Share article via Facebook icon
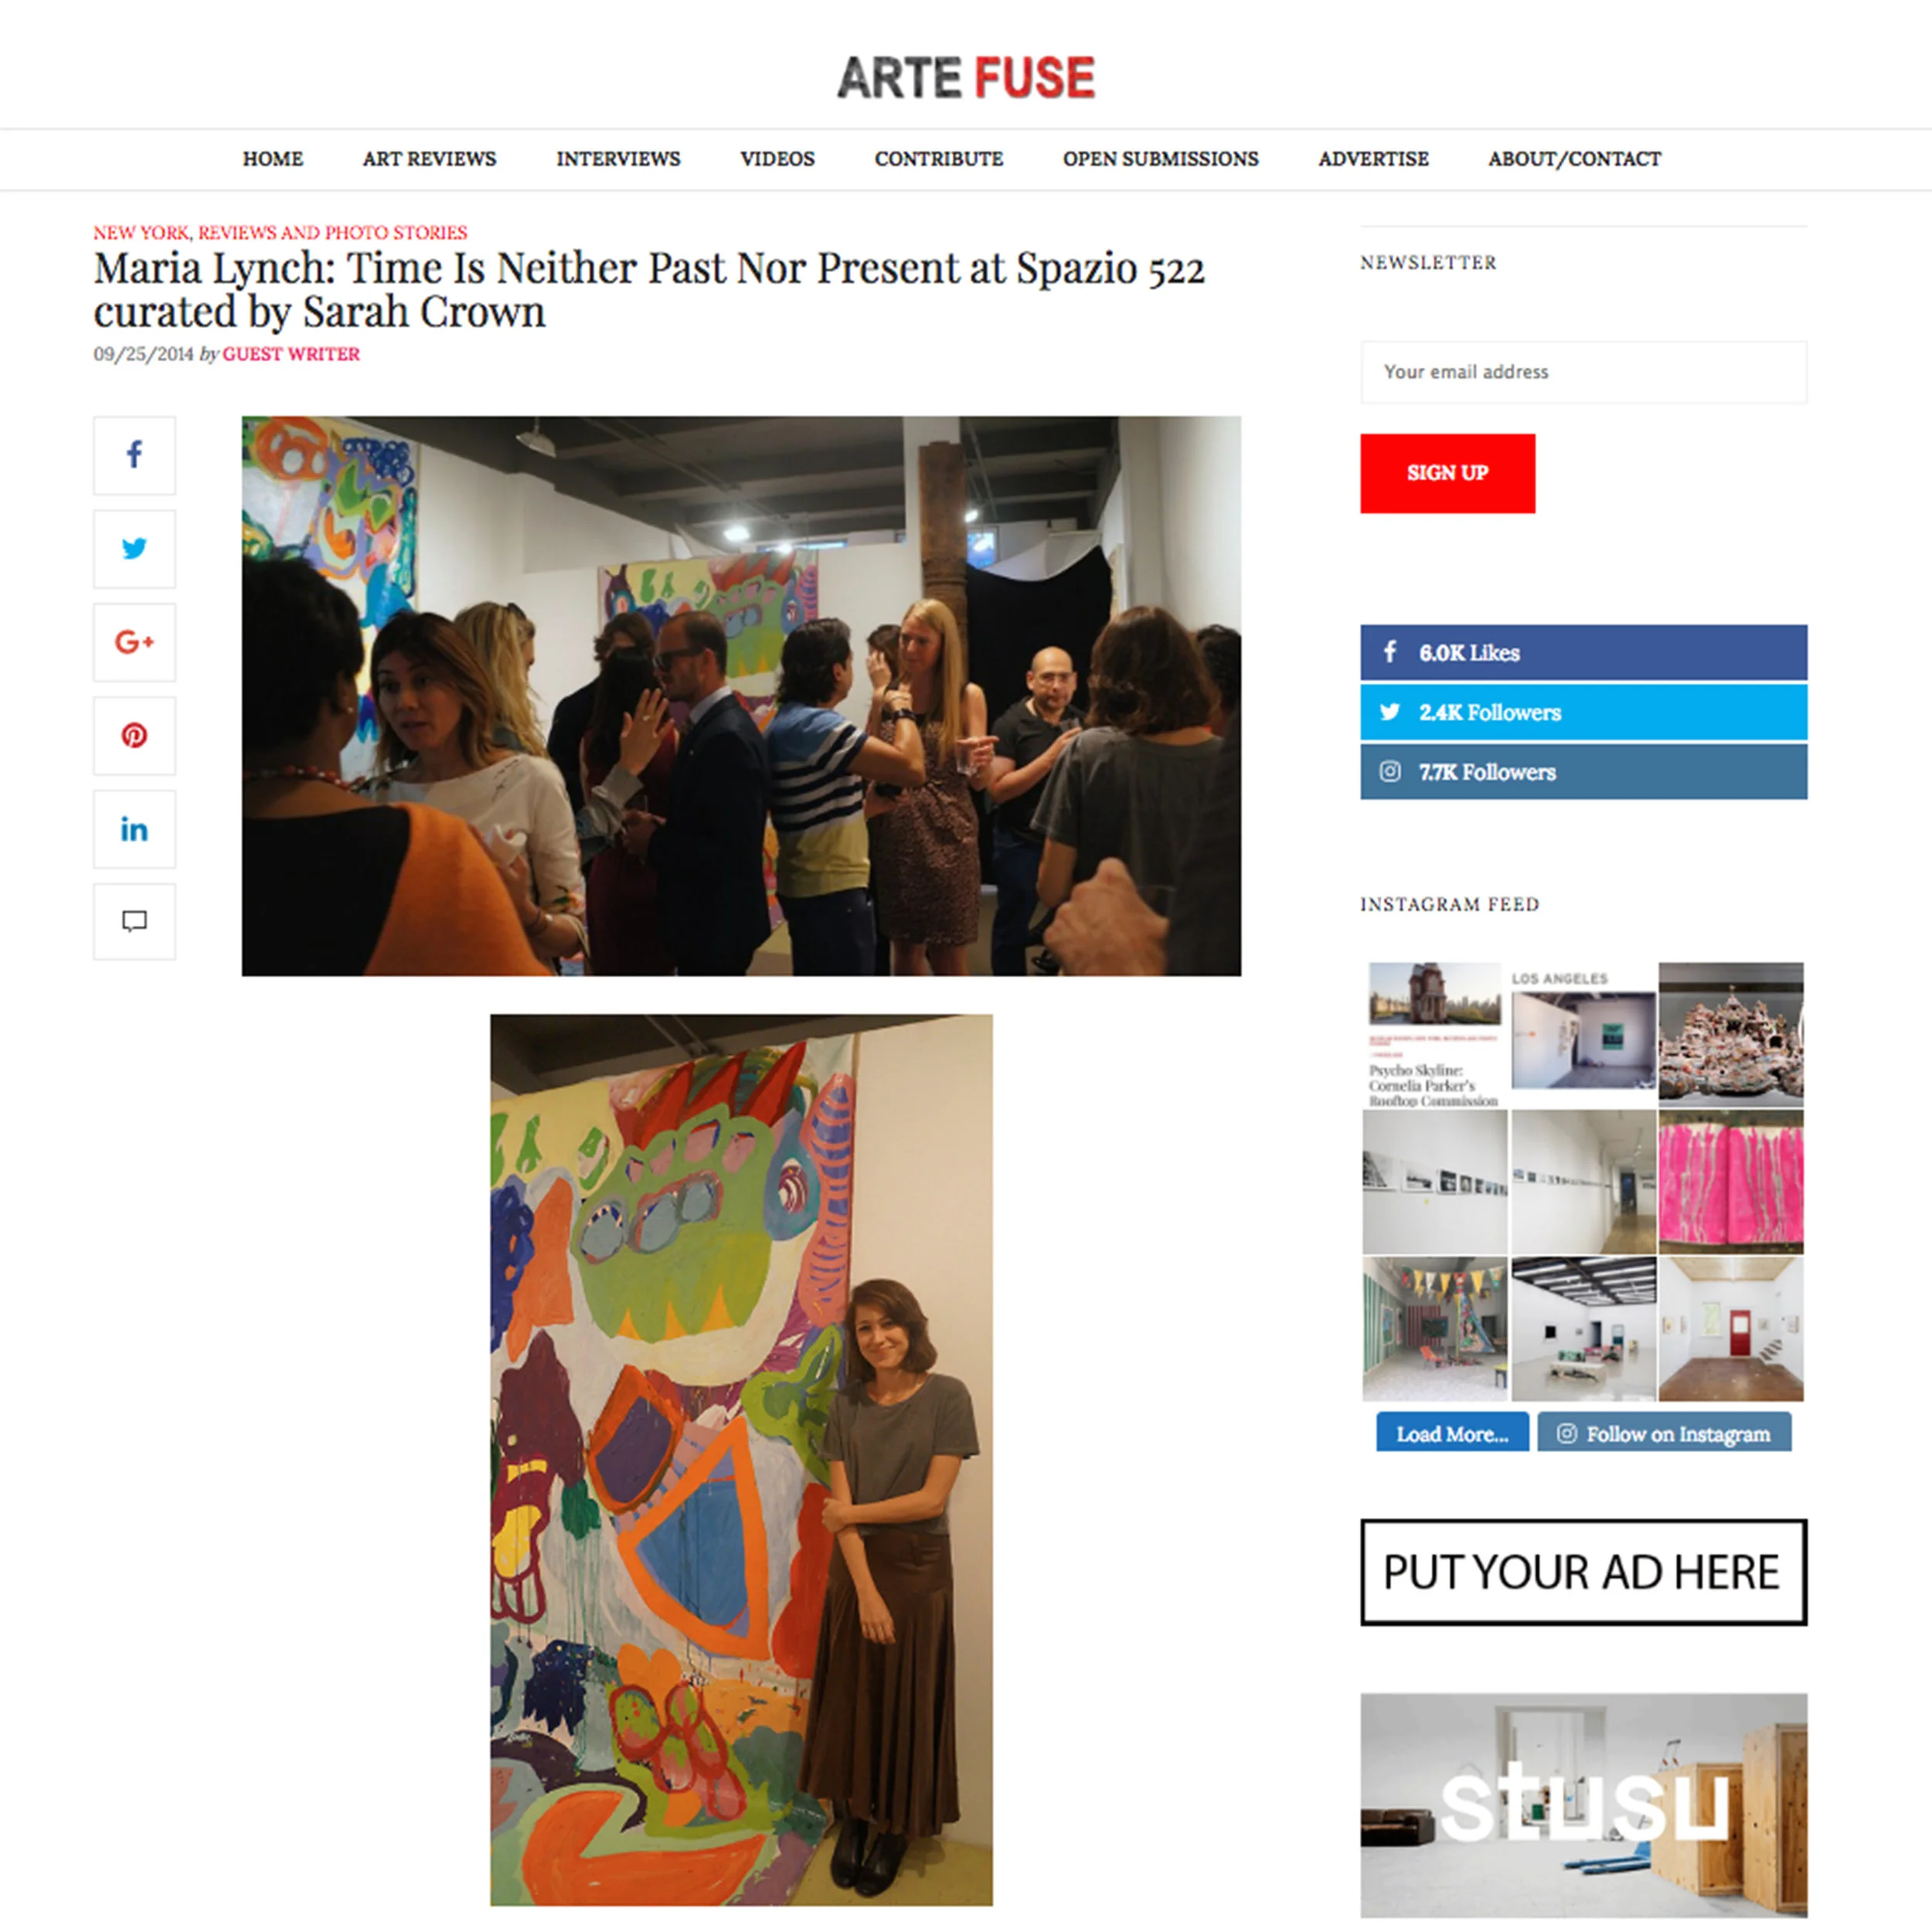1932x1922 pixels. tap(134, 455)
